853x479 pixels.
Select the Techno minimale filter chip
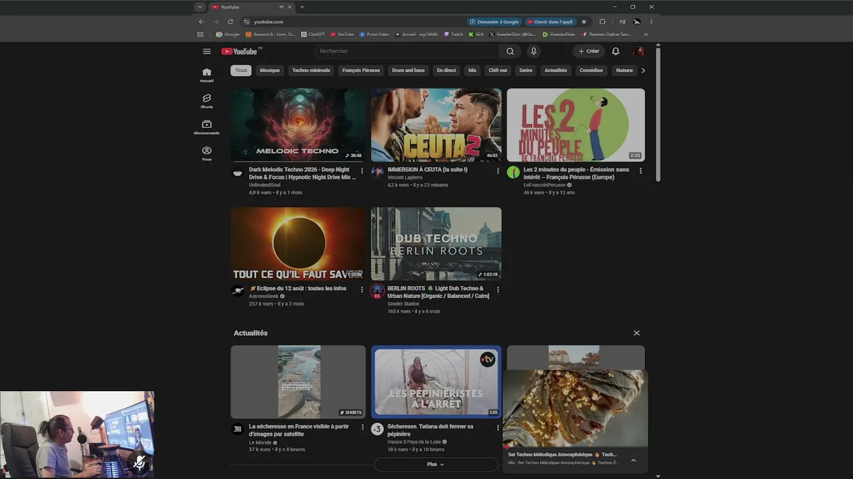(x=311, y=71)
